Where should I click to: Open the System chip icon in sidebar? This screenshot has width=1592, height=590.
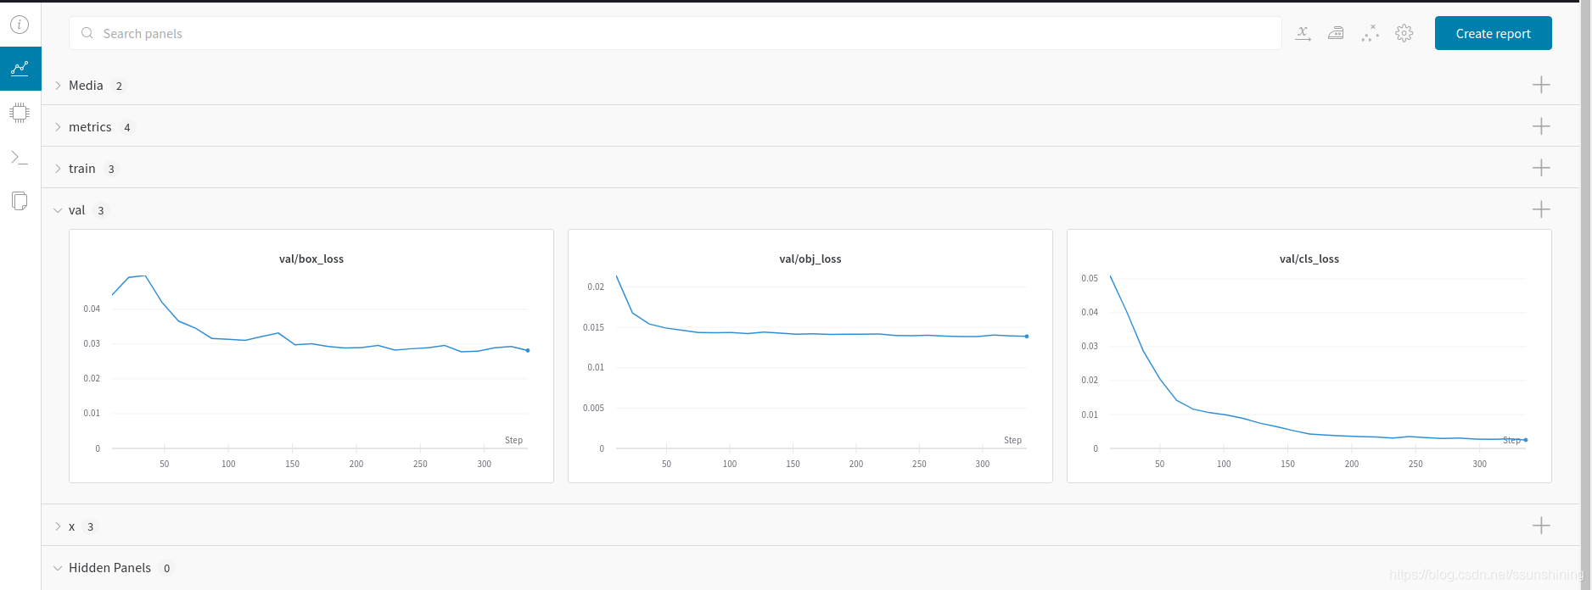(x=20, y=113)
